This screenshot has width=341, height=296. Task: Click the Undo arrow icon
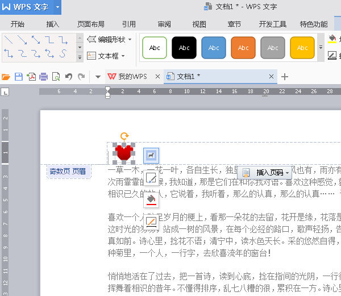(x=69, y=77)
